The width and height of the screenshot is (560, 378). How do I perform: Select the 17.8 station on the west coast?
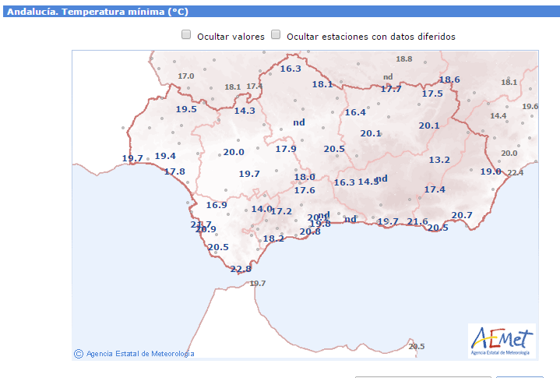(174, 171)
